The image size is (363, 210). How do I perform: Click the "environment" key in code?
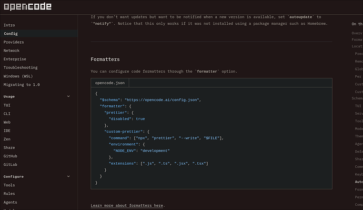124,144
